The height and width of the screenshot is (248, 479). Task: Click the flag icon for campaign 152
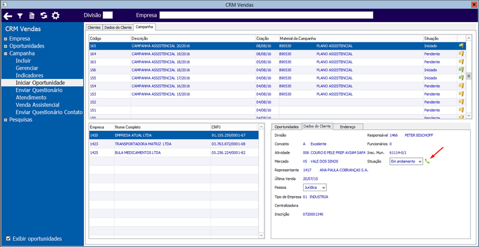(461, 102)
